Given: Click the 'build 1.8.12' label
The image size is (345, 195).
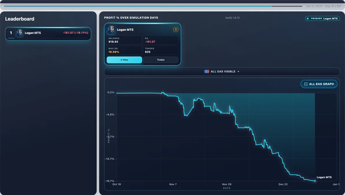Looking at the screenshot, I should coord(233,18).
